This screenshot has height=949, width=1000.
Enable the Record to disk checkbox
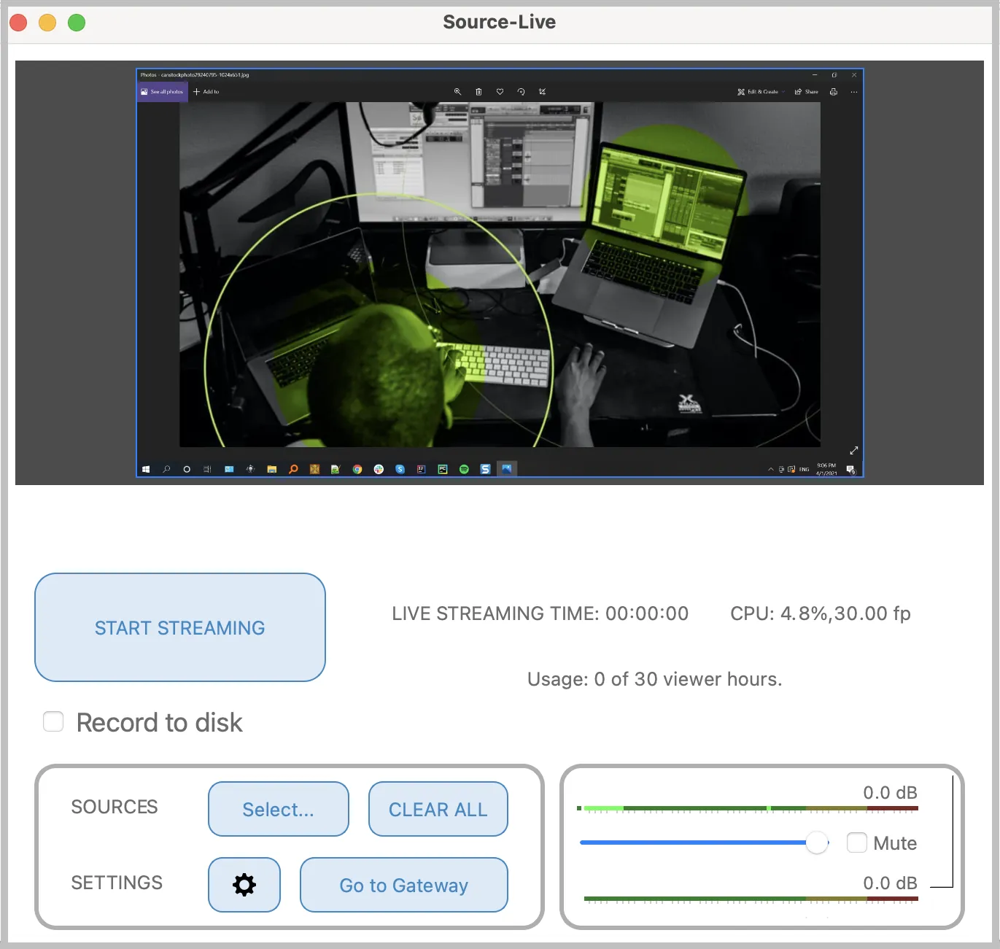tap(53, 721)
